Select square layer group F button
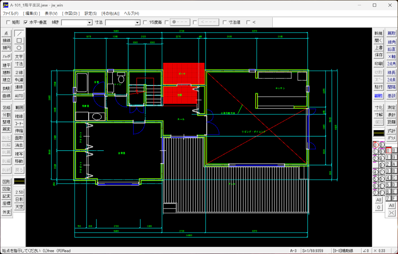This screenshot has height=254, width=398. tap(394, 198)
